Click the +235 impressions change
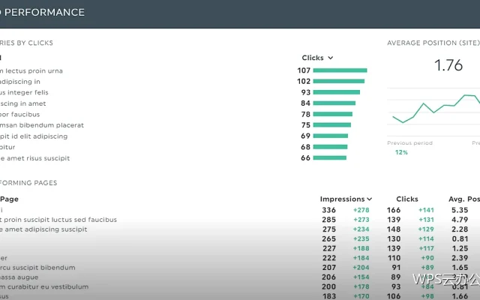 (361, 238)
